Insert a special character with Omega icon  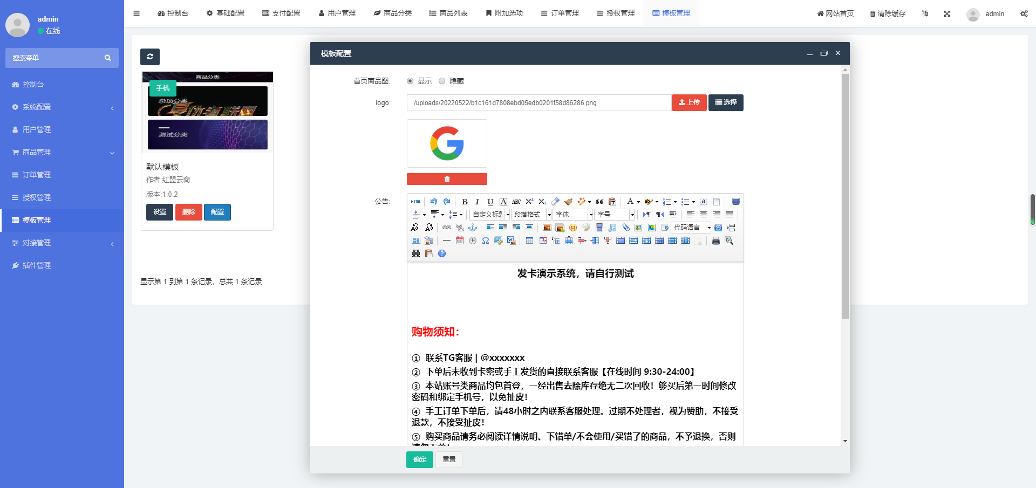coord(486,240)
